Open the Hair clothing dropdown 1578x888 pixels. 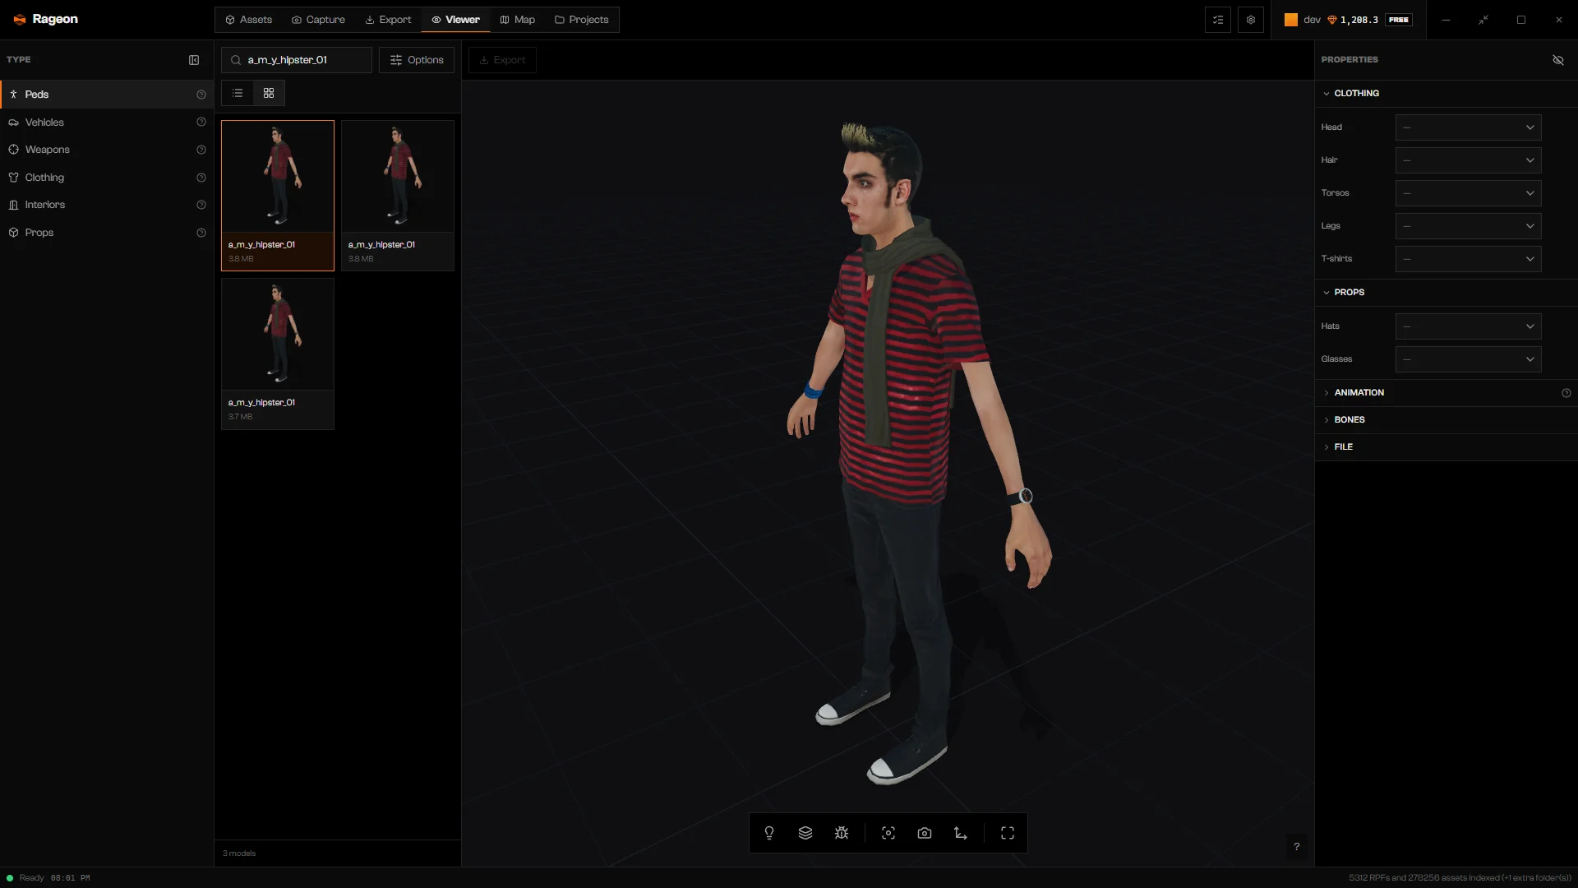[x=1468, y=160]
